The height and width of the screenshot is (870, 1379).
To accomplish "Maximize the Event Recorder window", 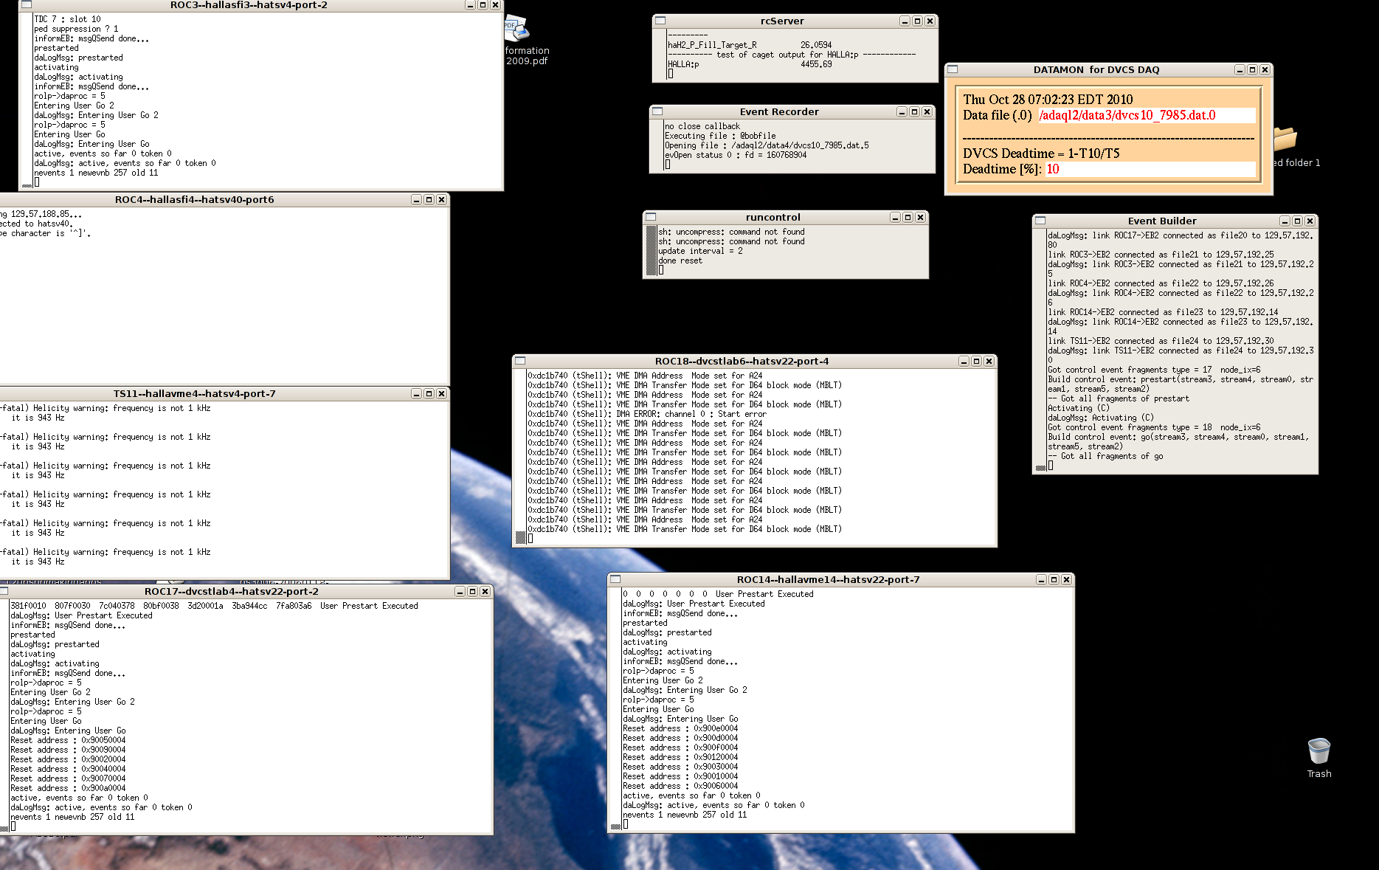I will pos(914,112).
